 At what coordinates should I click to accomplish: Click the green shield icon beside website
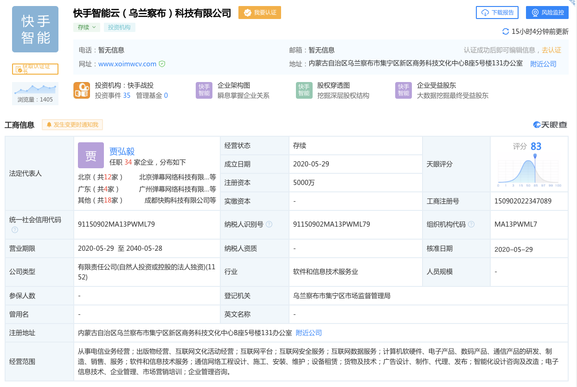point(162,64)
